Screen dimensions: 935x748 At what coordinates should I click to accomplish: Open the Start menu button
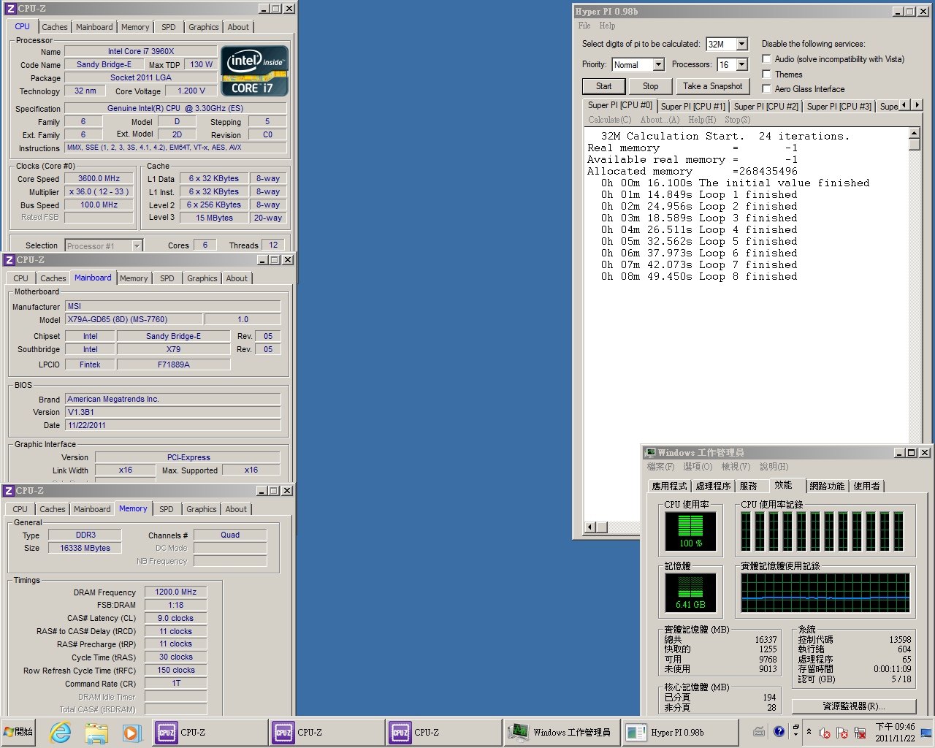pyautogui.click(x=19, y=732)
